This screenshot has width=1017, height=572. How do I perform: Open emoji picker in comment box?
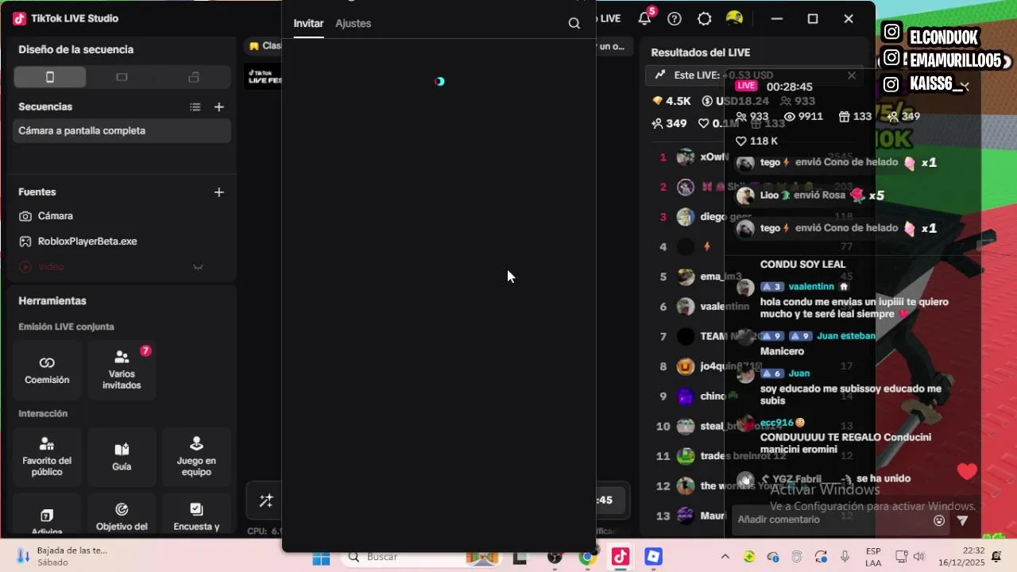(x=939, y=520)
